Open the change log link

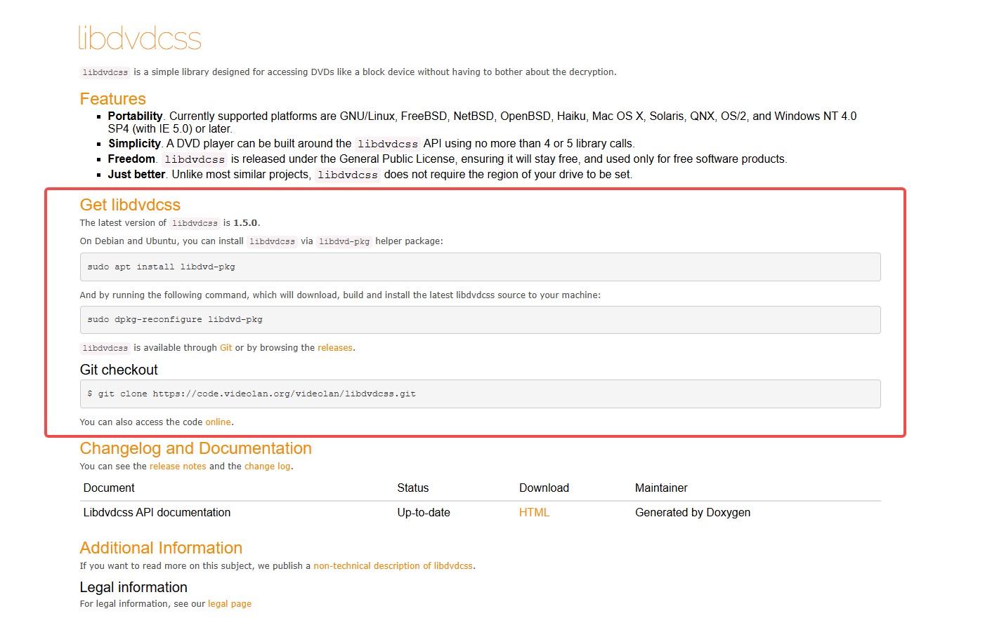pos(267,467)
